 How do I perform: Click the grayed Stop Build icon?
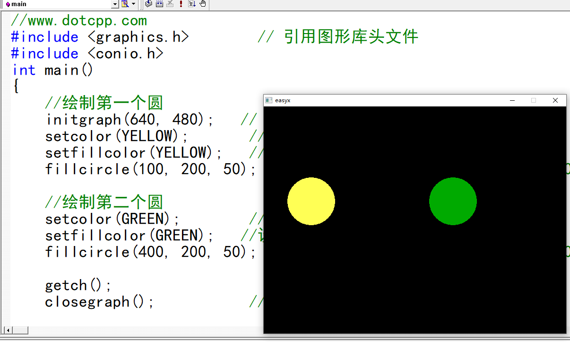tap(170, 4)
